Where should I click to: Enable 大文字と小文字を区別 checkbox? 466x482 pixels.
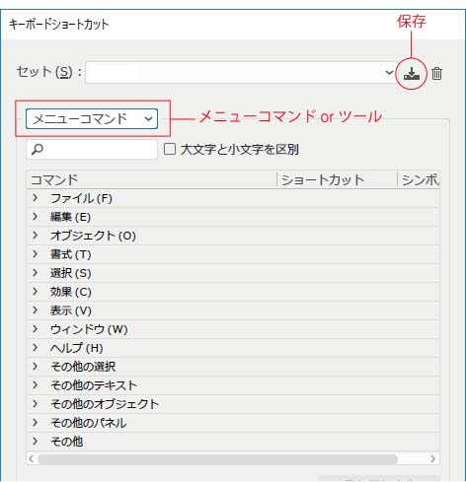point(170,149)
